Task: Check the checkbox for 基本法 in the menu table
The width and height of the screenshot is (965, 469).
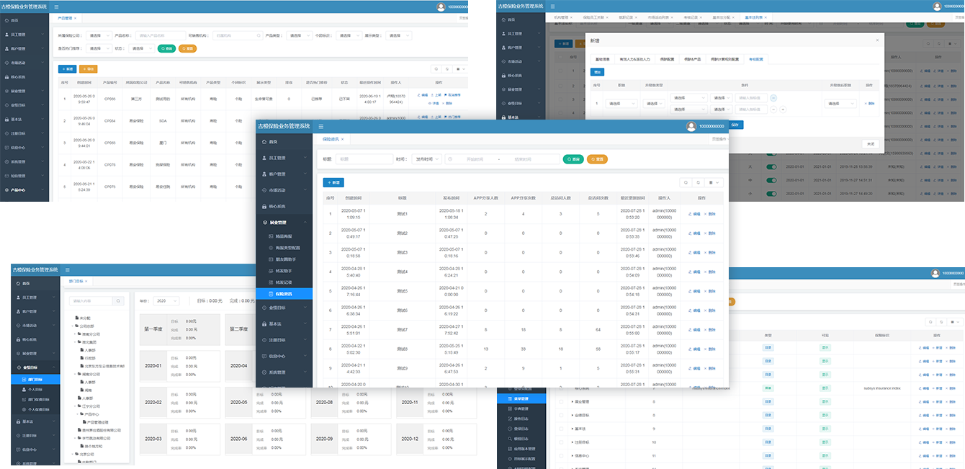Action: 561,429
